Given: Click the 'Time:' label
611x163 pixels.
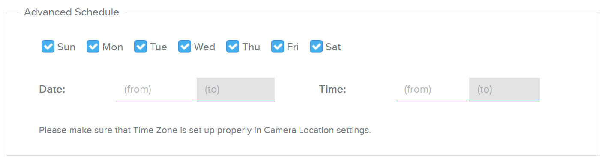Looking at the screenshot, I should 332,90.
